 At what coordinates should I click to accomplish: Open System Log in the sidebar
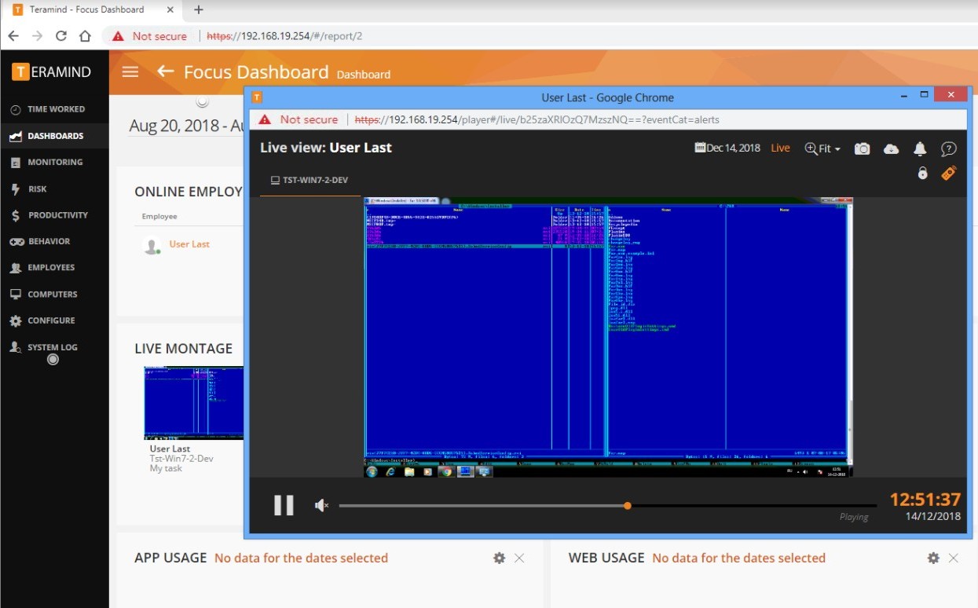(55, 347)
